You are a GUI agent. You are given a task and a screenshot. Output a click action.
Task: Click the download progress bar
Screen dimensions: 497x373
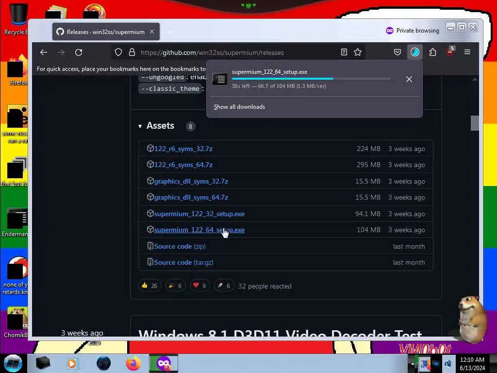[x=311, y=79]
